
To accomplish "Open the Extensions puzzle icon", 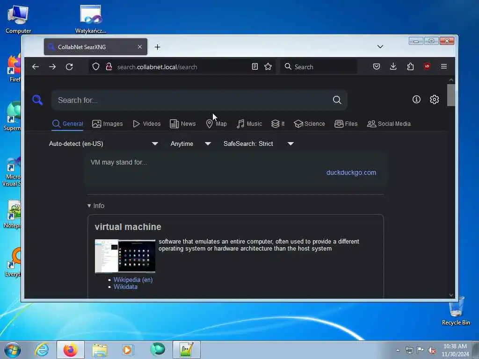I will [x=410, y=66].
